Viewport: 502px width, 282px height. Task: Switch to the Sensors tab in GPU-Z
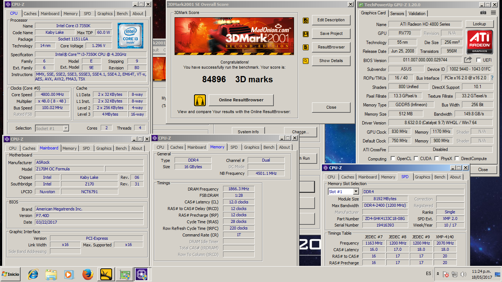397,14
